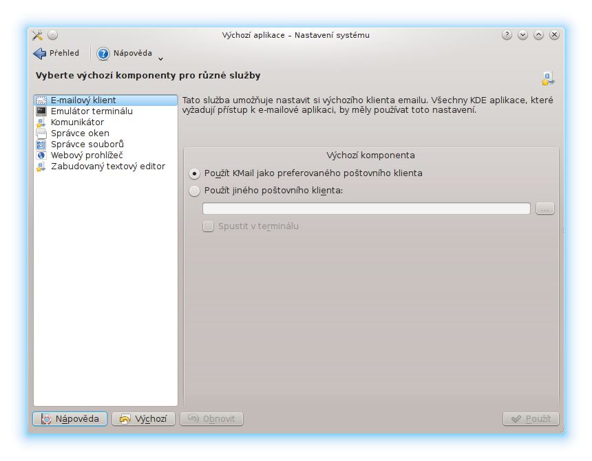Choose 'Emulátor terminálu' text entry
Screen dimensions: 592x461
point(92,111)
